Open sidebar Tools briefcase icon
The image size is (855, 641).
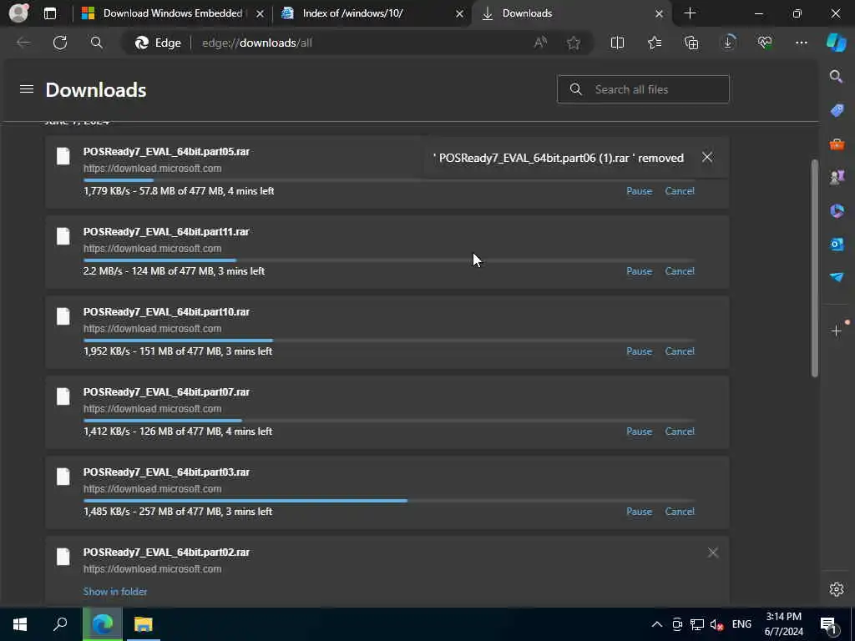(x=837, y=144)
